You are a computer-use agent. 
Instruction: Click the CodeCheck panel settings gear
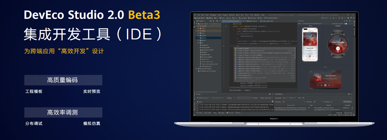[349, 94]
